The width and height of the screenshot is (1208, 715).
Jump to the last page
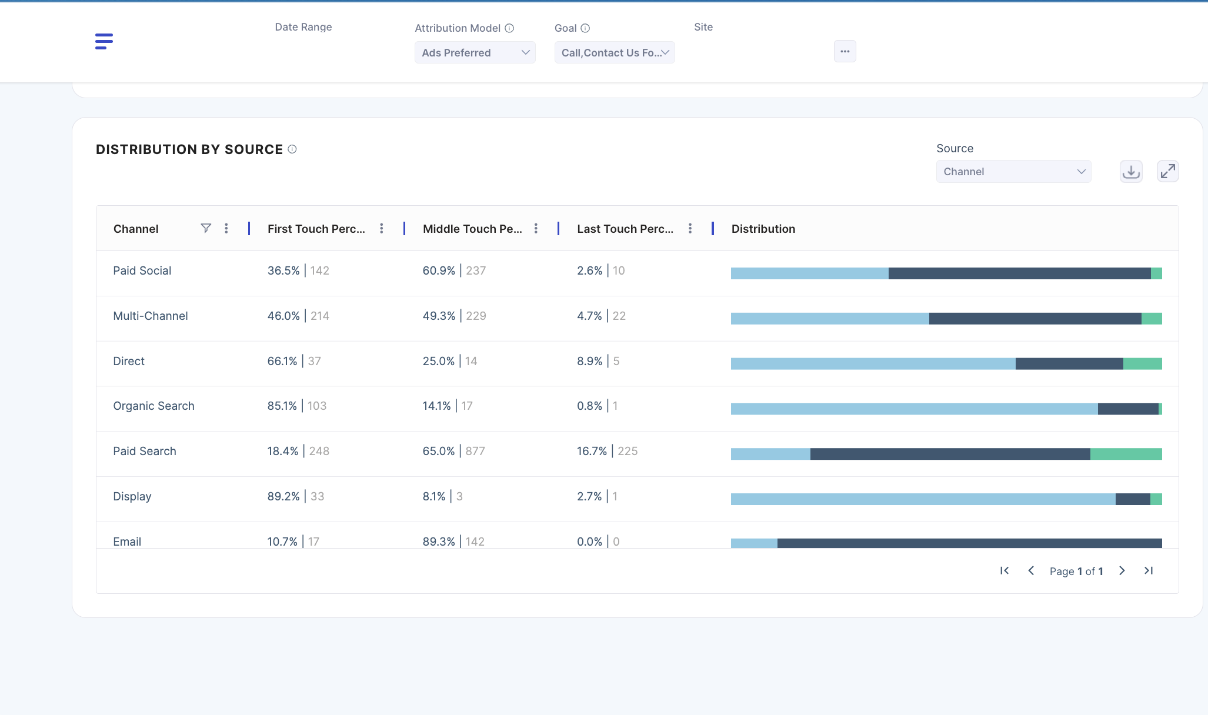1149,571
